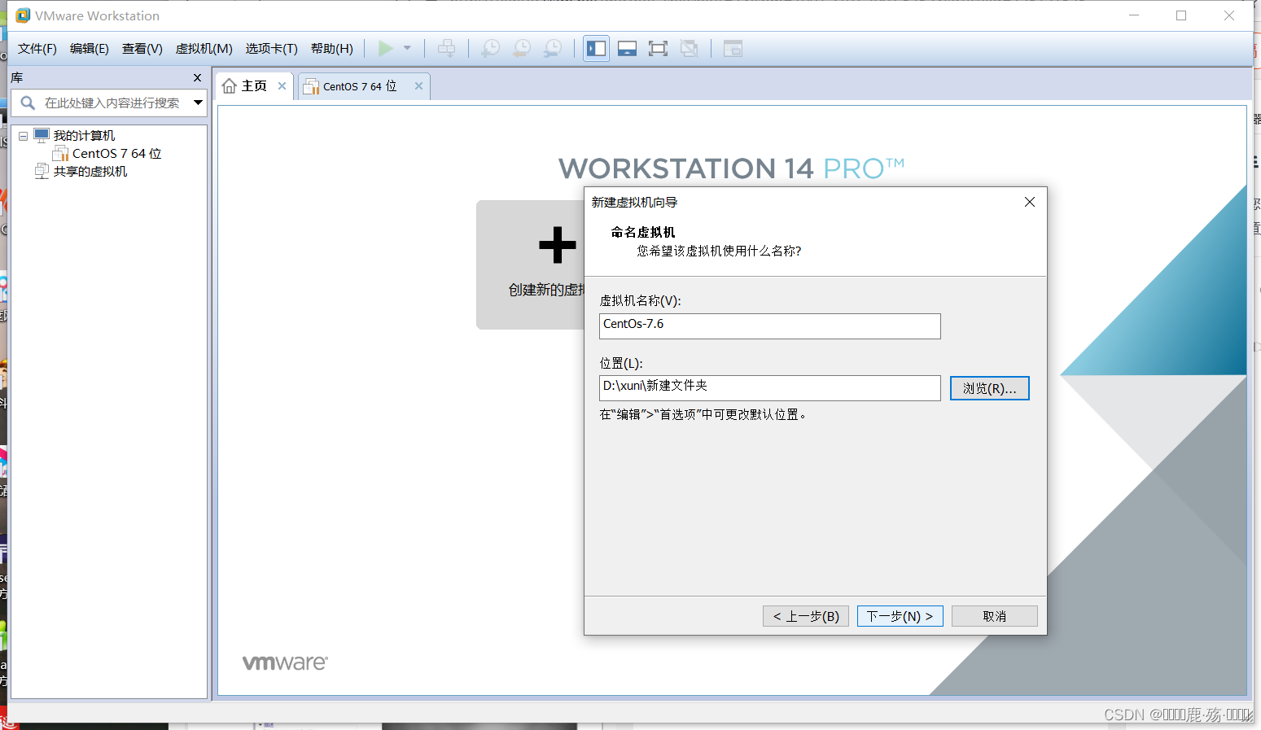Viewport: 1261px width, 730px height.
Task: Close the 主页 tab
Action: [282, 86]
